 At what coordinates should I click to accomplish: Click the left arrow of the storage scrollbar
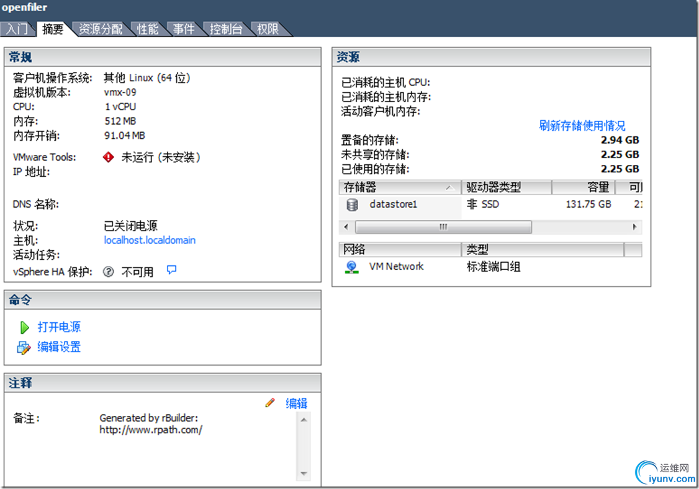[x=346, y=227]
